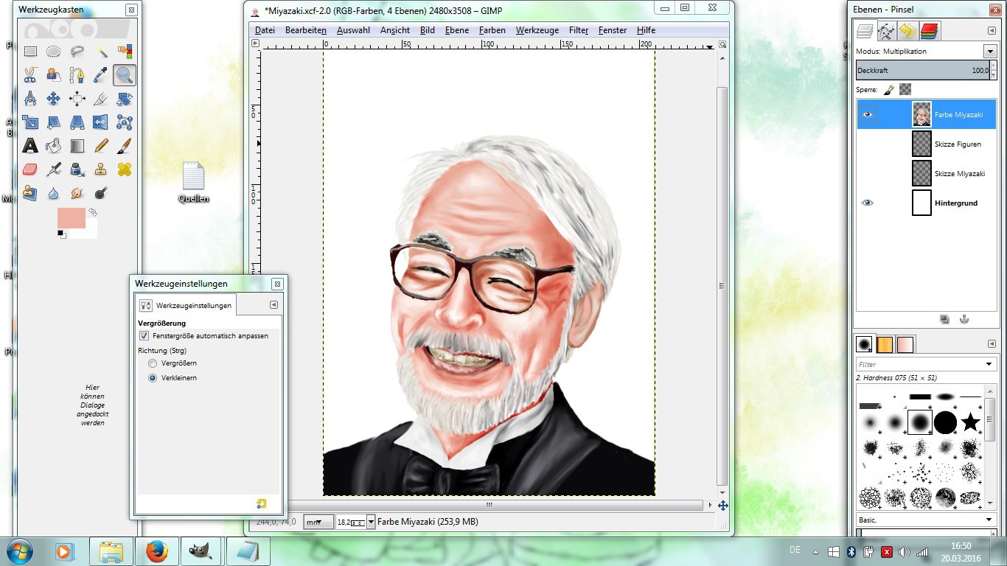Hide the 'Hintergrund' layer
Screen dimensions: 1007x566
(x=867, y=203)
